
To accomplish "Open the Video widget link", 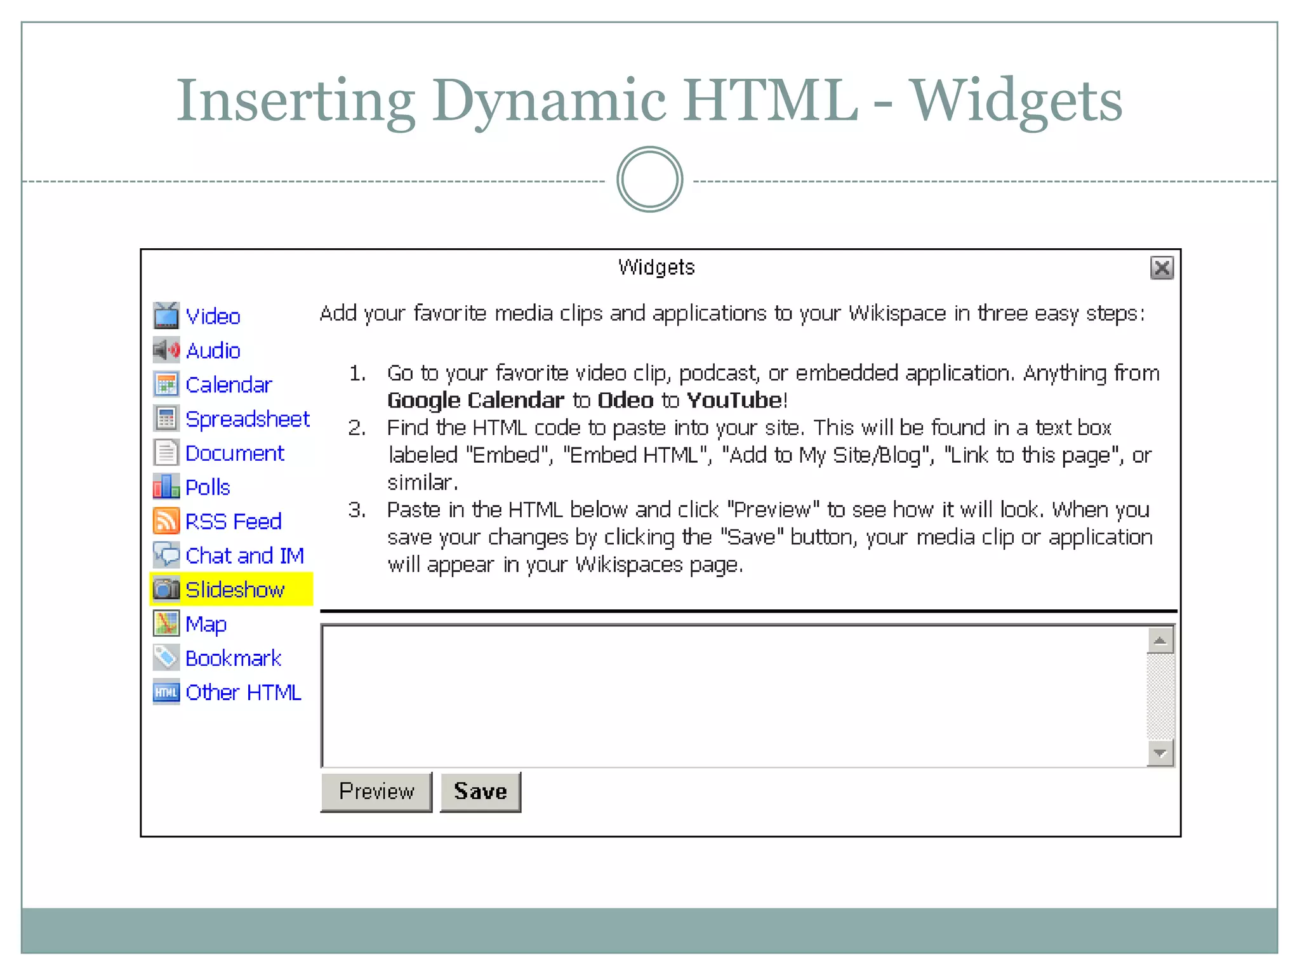I will click(213, 316).
